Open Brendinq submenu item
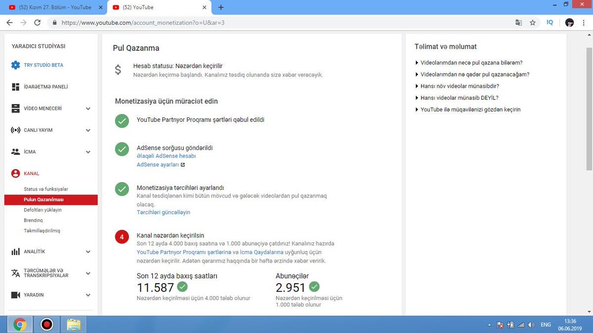This screenshot has width=593, height=333. pos(34,221)
